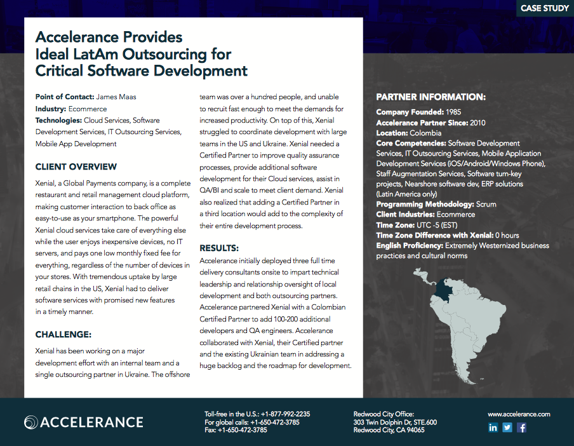Select the 'Time Zone: UTC -5 (EST)' line
Viewport: 574px width, 446px height.
click(x=417, y=225)
